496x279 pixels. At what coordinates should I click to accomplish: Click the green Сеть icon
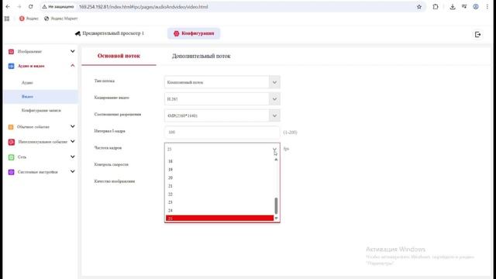tap(11, 157)
